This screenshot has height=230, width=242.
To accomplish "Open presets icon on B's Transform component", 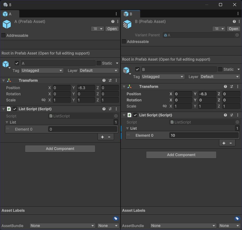I will (232, 86).
